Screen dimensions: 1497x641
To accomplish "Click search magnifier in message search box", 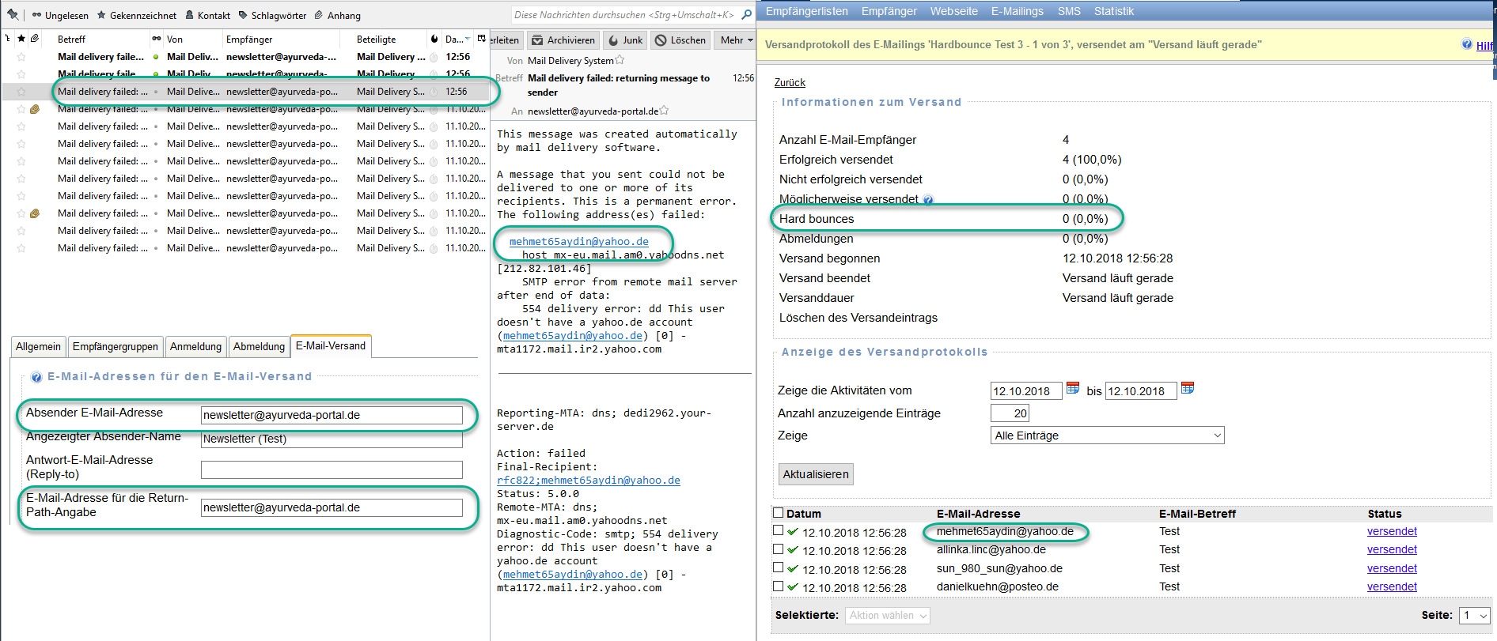I will click(x=746, y=14).
